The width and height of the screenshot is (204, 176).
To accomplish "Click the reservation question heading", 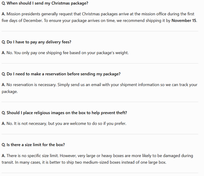I will [61, 74].
